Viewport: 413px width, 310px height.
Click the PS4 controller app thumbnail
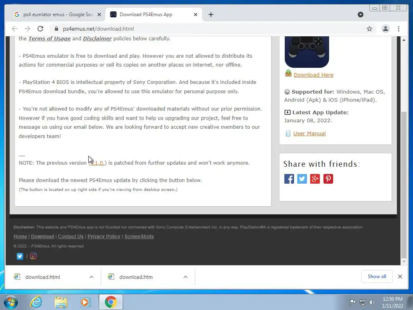(307, 52)
